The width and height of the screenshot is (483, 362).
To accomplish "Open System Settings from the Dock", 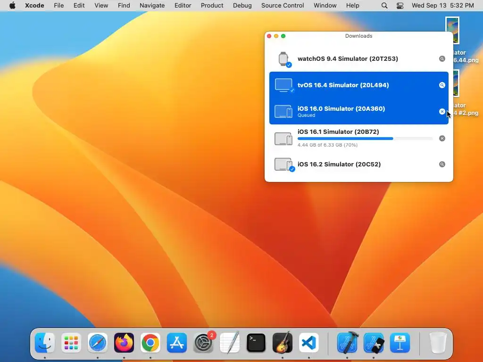I will (203, 343).
